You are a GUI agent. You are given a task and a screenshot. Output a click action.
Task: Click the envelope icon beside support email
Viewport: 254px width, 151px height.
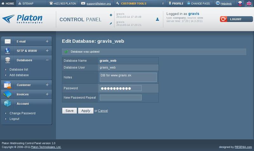click(x=83, y=3)
